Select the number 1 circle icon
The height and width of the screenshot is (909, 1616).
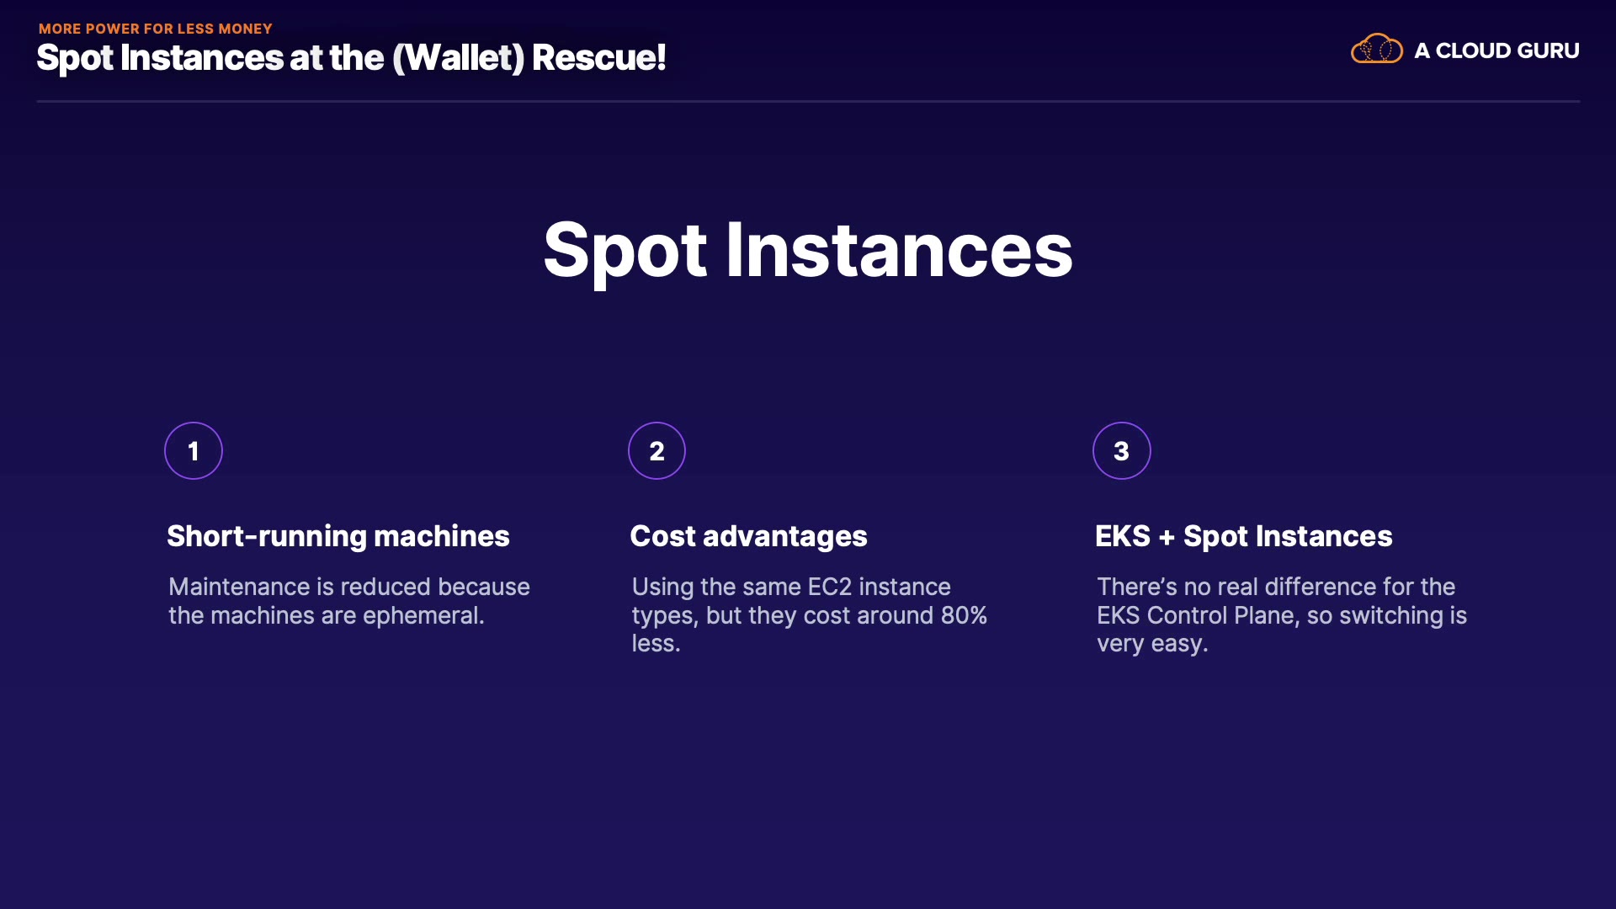click(x=194, y=451)
